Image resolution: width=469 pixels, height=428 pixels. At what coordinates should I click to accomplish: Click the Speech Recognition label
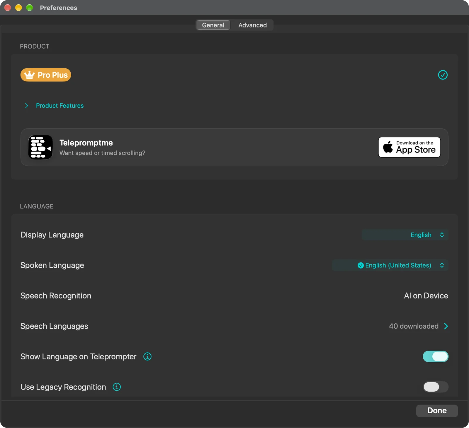tap(56, 296)
